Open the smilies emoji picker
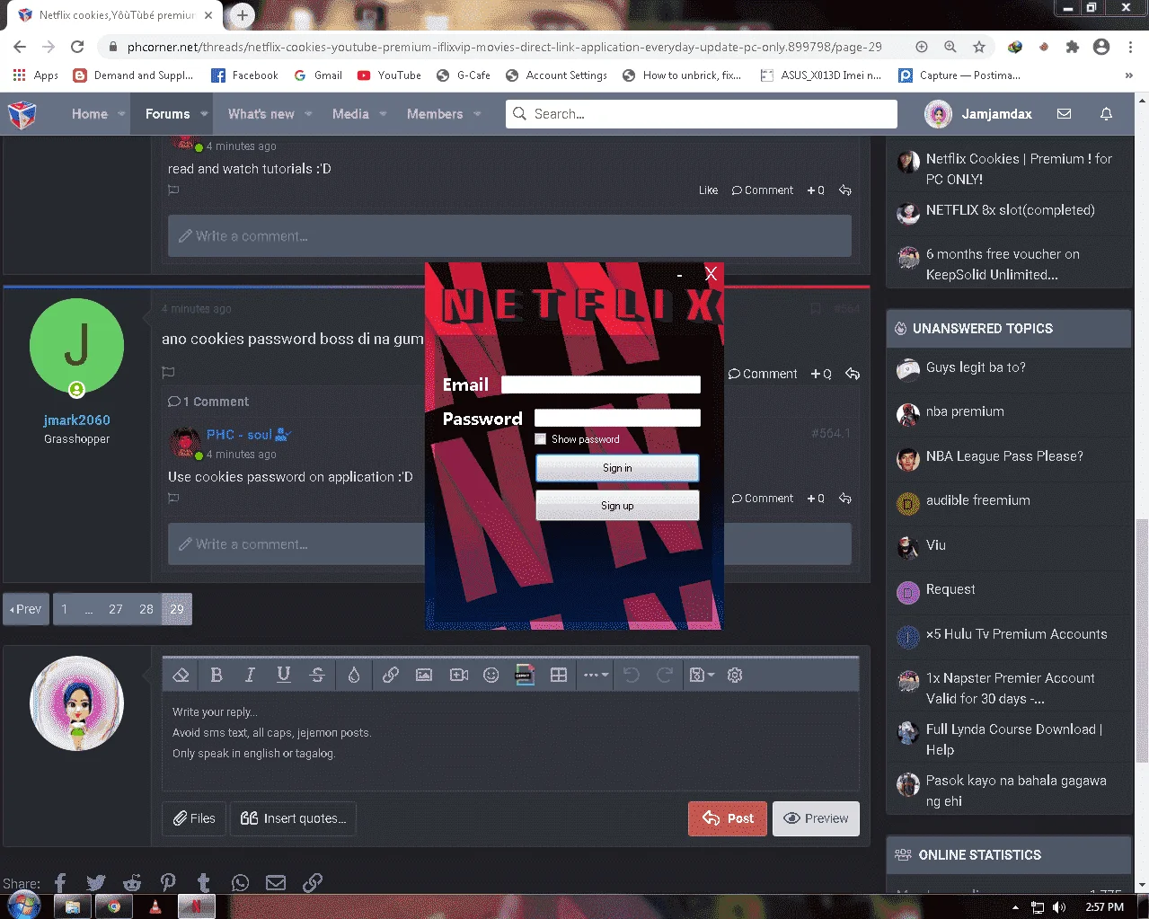This screenshot has height=919, width=1149. tap(491, 675)
